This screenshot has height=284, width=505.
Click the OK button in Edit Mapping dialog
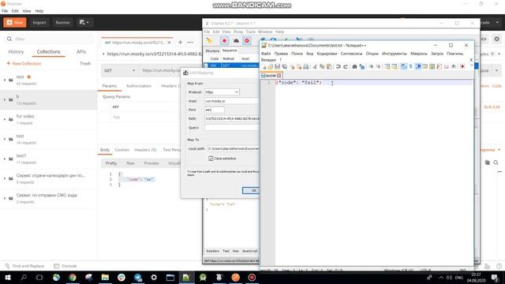coord(251,191)
